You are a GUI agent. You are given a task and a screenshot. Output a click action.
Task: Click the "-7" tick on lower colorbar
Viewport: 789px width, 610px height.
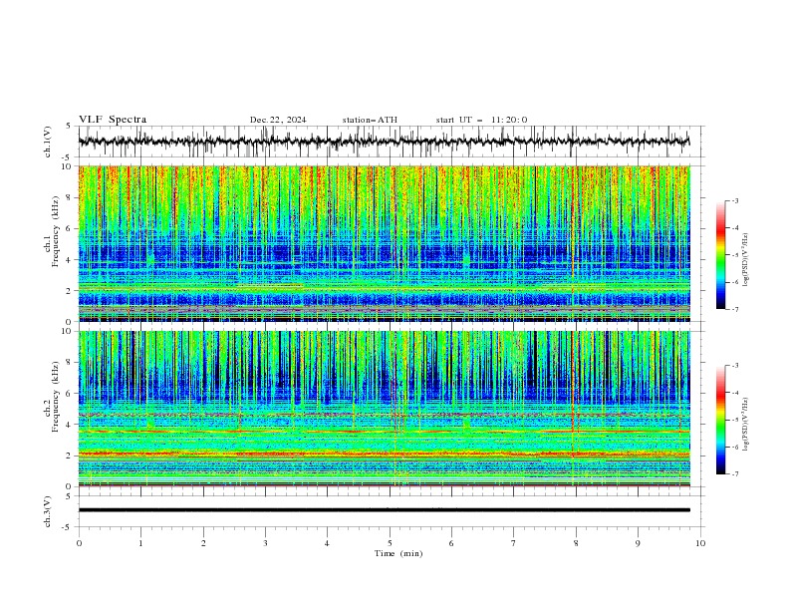(x=734, y=474)
